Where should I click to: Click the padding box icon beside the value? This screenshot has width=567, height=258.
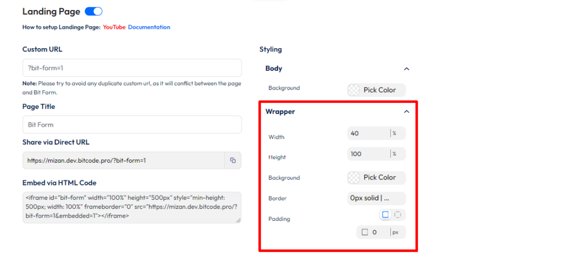pos(365,233)
